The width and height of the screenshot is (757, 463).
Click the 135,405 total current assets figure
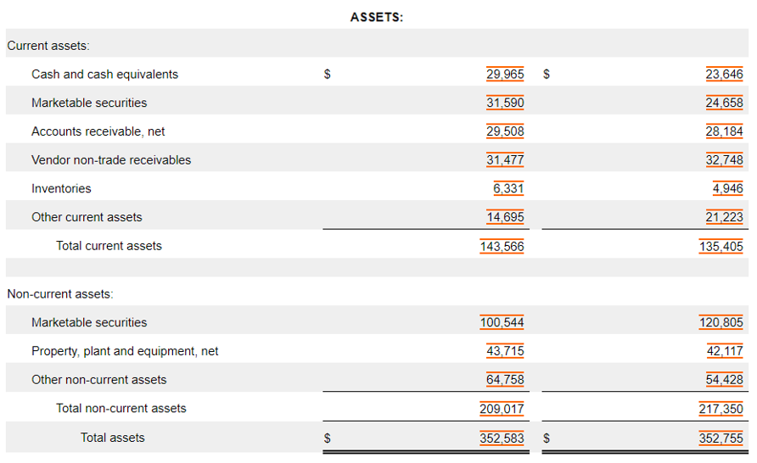(721, 246)
